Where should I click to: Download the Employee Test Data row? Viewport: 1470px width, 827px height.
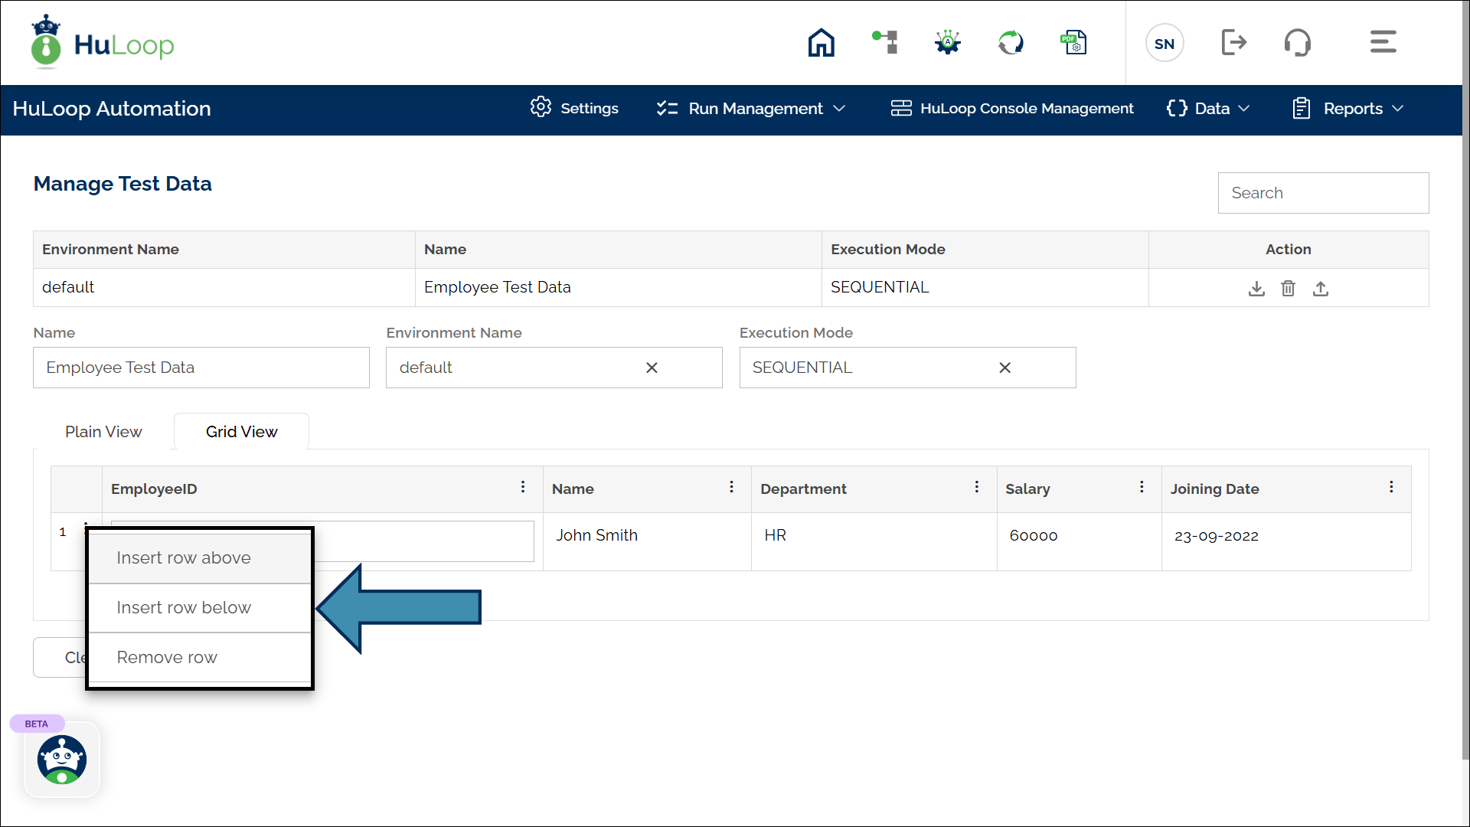(x=1256, y=289)
